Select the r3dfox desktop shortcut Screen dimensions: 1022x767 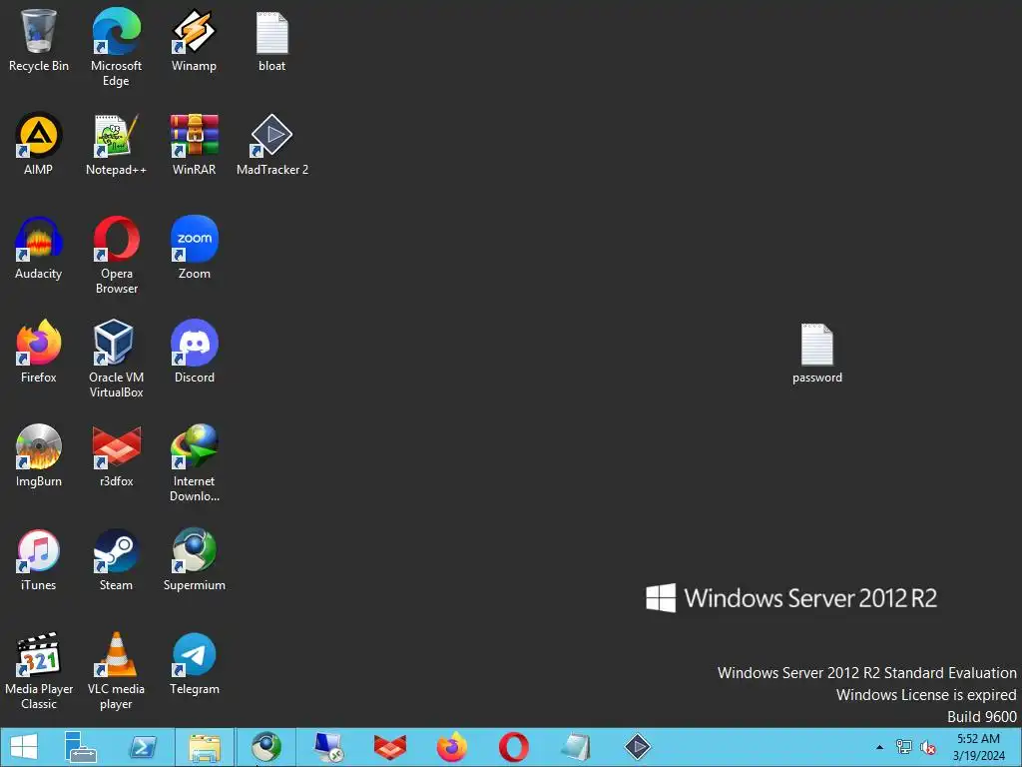(116, 455)
